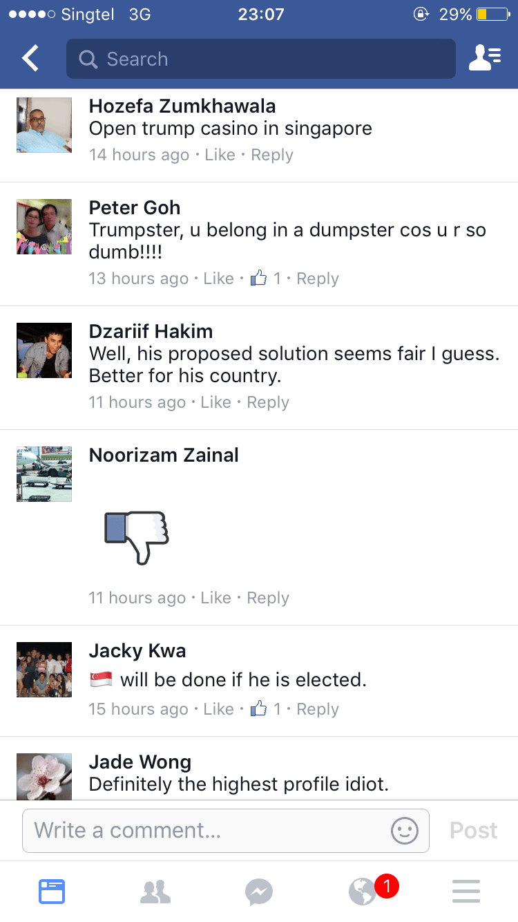View likes thumb on Peter Goh's comment

coord(258,279)
